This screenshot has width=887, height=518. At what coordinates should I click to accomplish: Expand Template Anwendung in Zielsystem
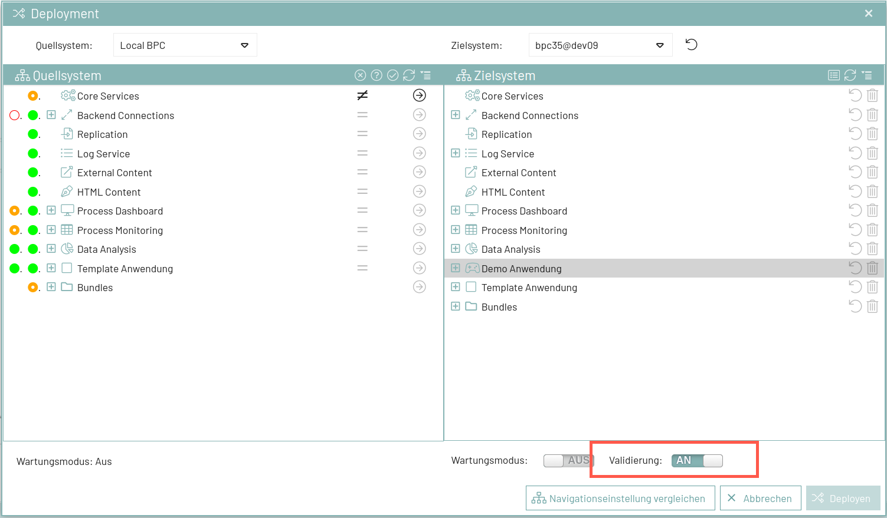(x=456, y=287)
